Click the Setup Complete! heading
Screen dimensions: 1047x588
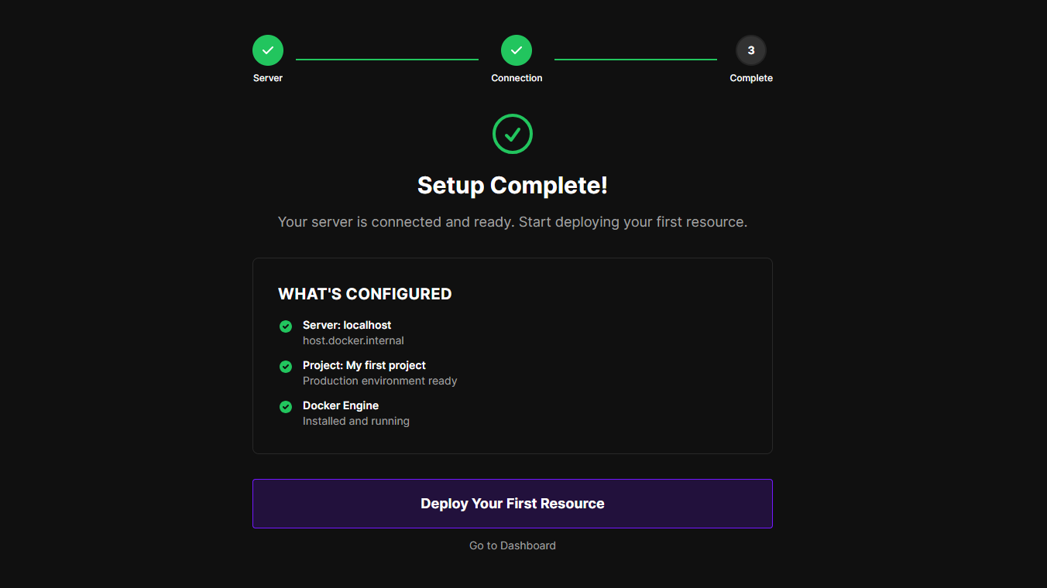point(513,186)
